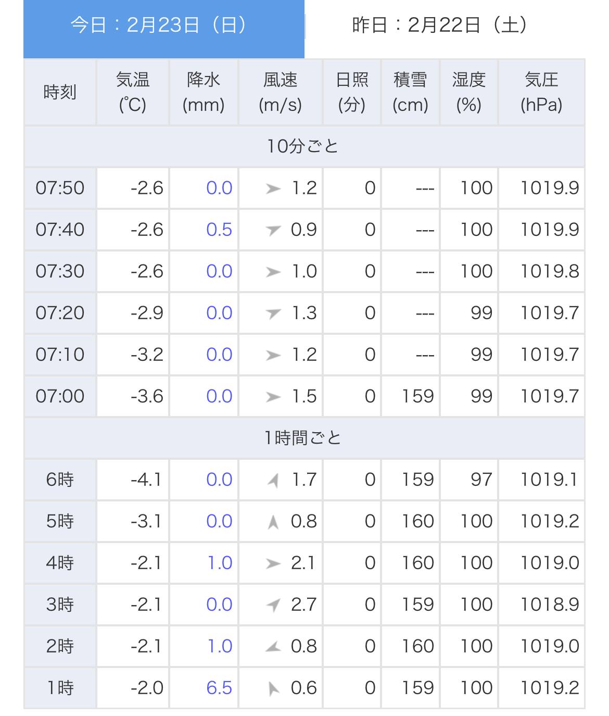Click the 07:00 row wind arrow icon
The width and height of the screenshot is (609, 716).
273,397
